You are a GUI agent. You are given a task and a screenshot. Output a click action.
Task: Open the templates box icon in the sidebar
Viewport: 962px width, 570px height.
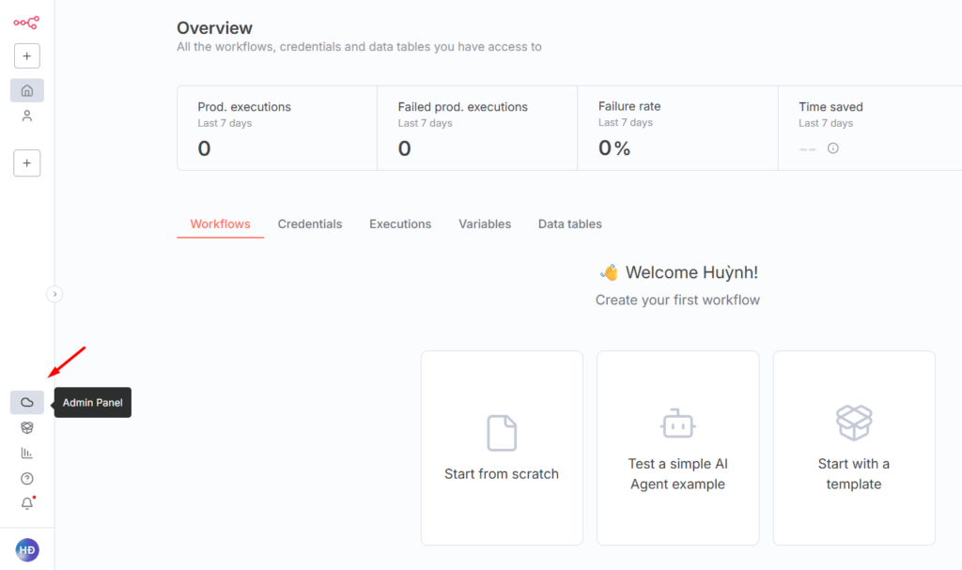point(27,428)
